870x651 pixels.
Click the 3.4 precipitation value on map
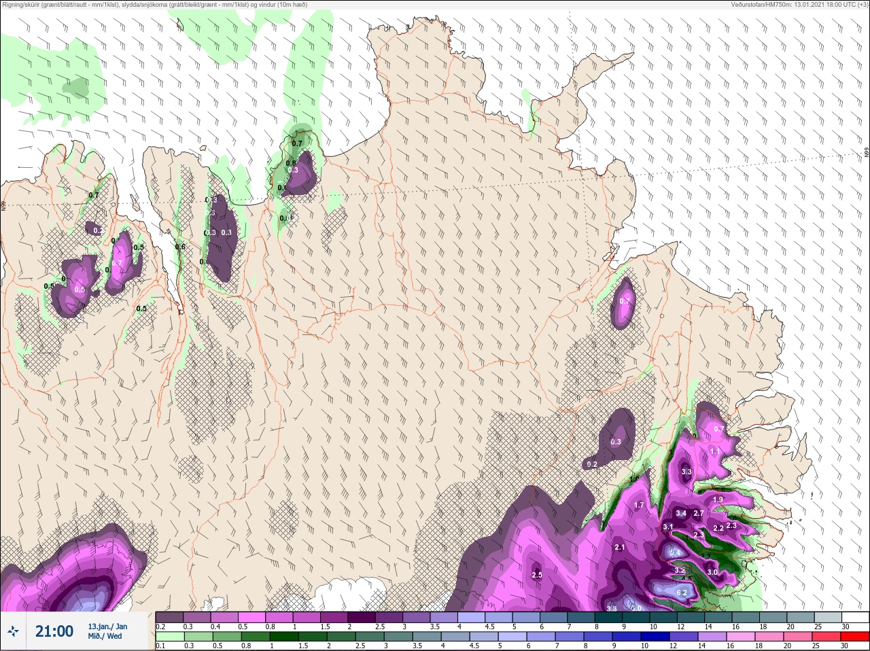[681, 513]
